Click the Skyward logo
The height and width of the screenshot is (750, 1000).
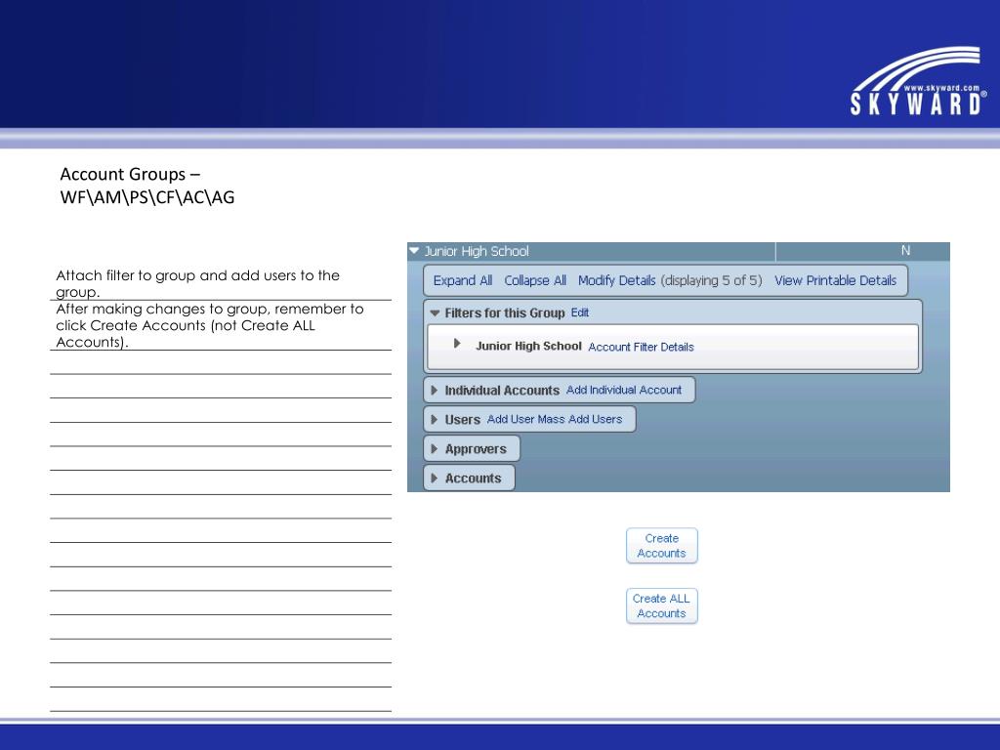coord(918,81)
